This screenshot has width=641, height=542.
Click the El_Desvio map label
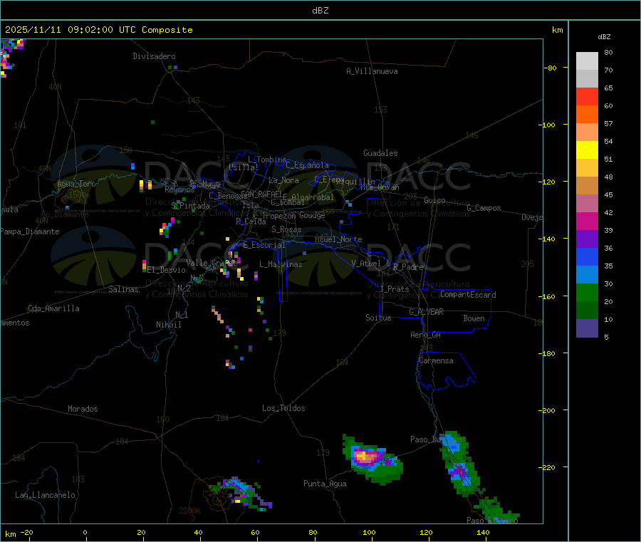coord(167,270)
